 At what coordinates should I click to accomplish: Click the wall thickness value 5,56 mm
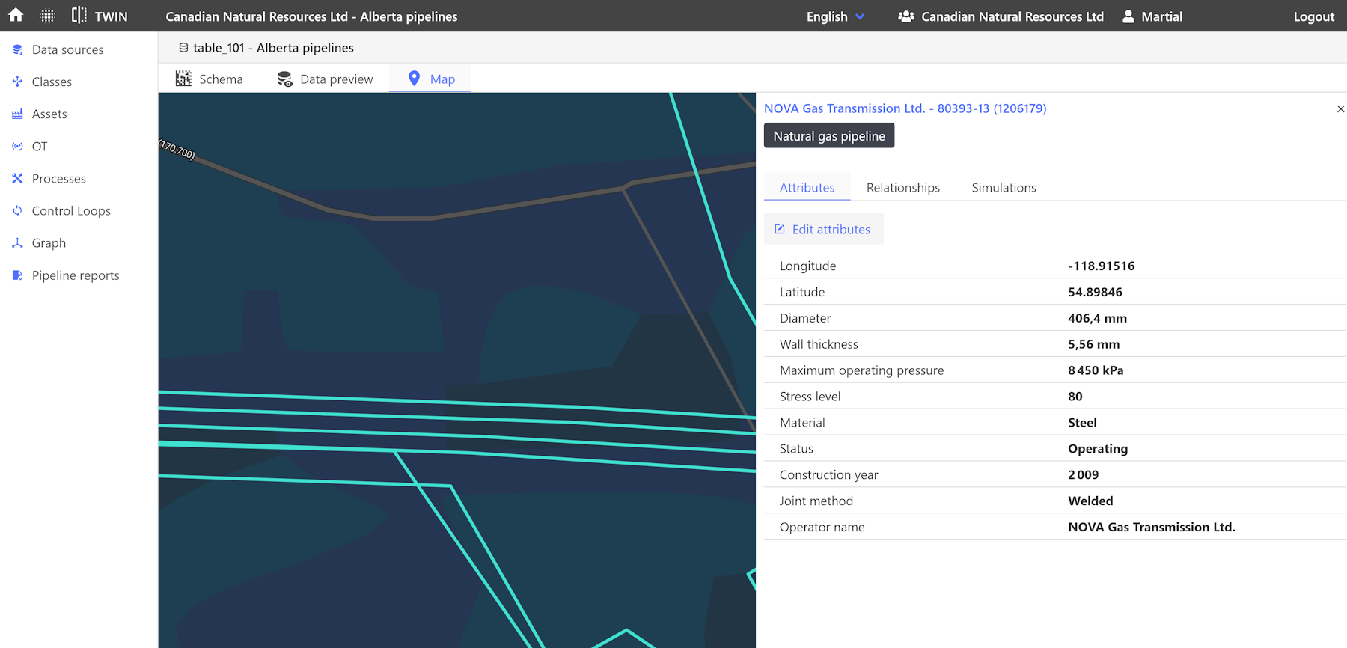[x=1093, y=344]
